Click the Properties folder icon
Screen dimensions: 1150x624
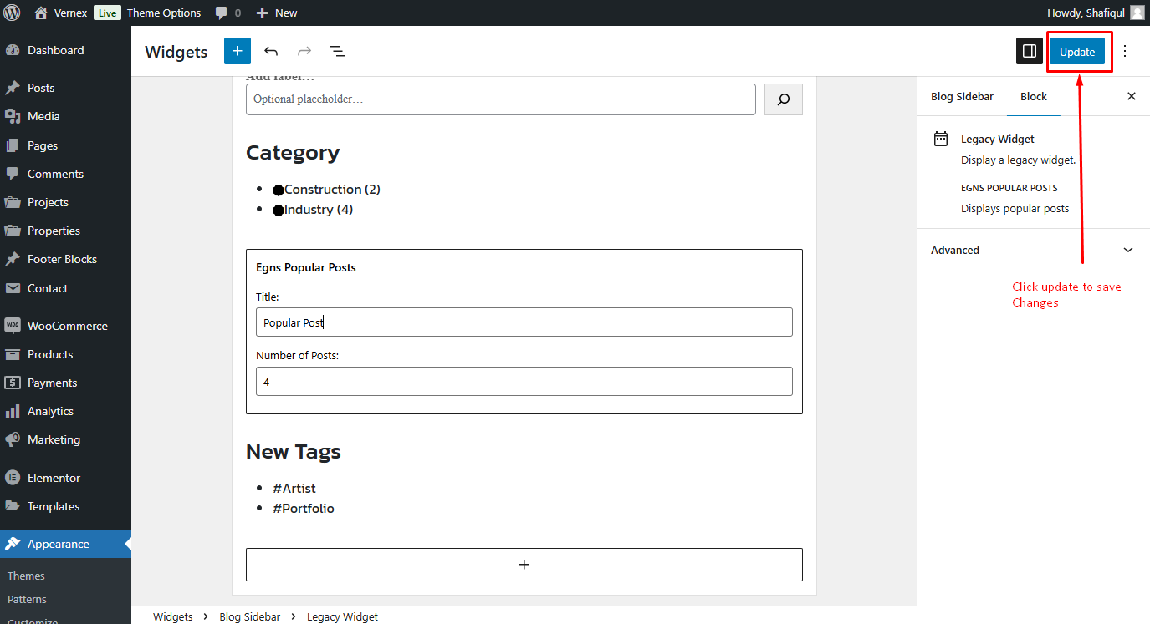tap(13, 231)
